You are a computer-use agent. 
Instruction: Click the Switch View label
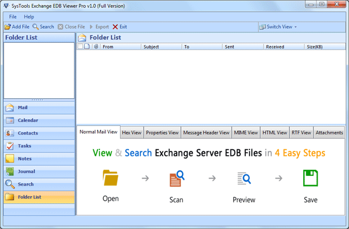[279, 27]
